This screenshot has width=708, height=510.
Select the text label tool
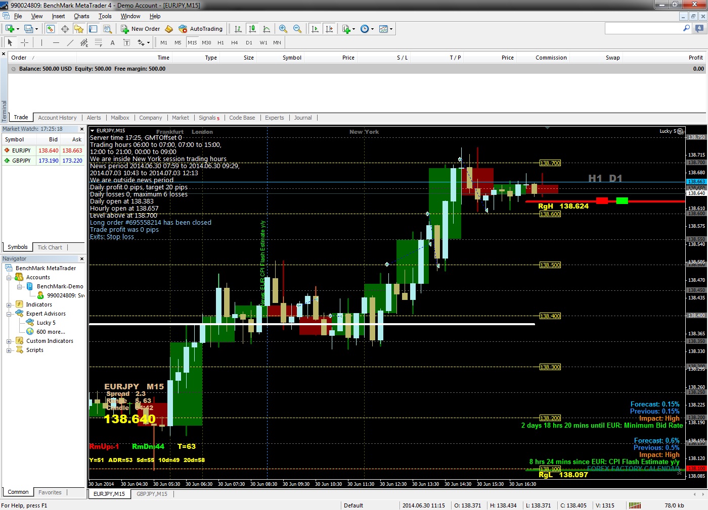[126, 42]
